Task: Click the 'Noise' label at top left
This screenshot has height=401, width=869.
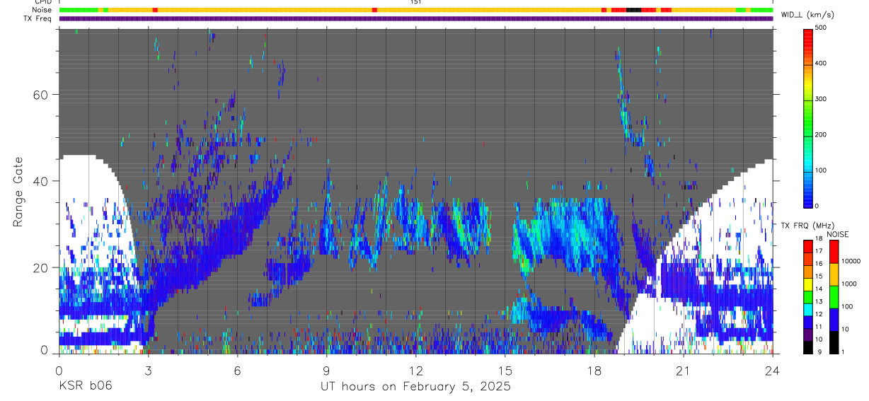Action: pos(41,10)
